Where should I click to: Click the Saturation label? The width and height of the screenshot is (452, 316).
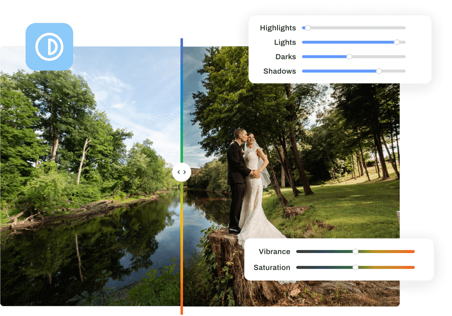[x=272, y=268]
